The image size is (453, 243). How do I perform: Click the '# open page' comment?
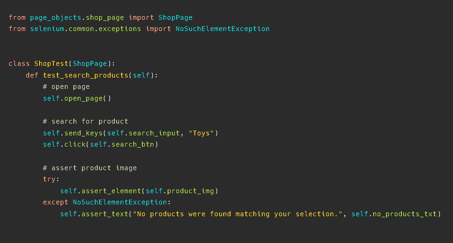coord(66,87)
